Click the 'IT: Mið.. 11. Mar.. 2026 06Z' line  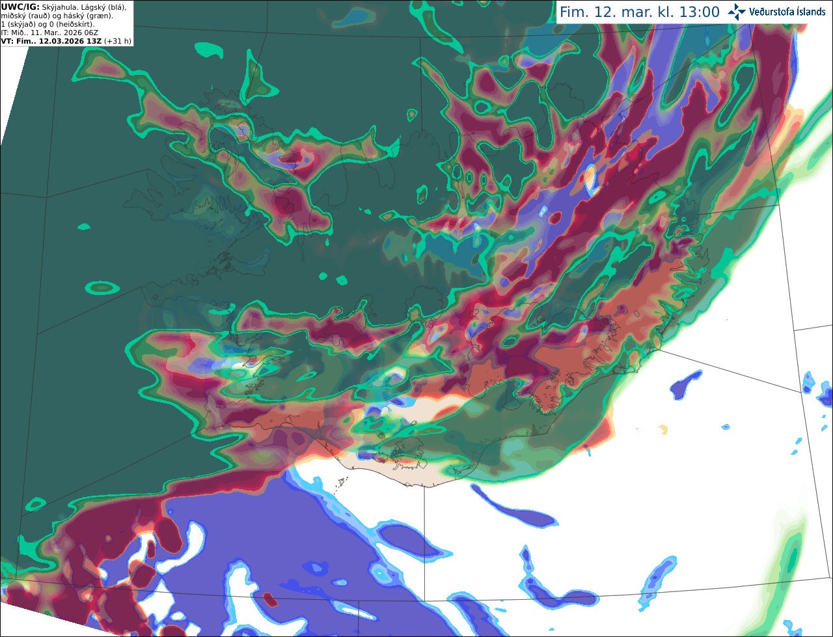[x=48, y=33]
